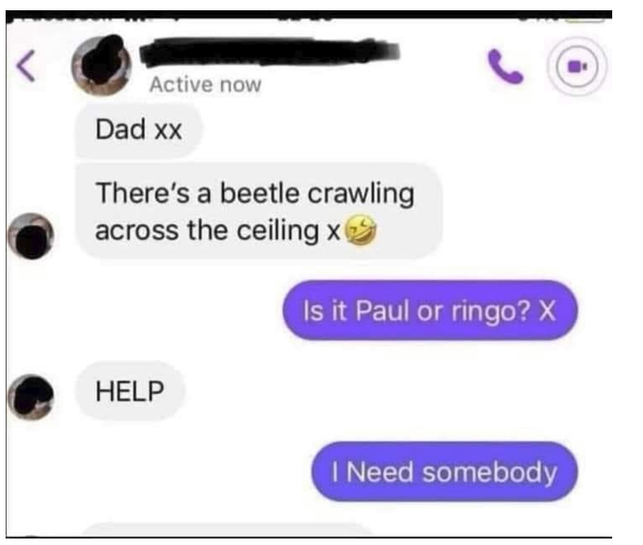643x545 pixels.
Task: Tap the partially visible bubble at bottom
Action: tap(228, 529)
